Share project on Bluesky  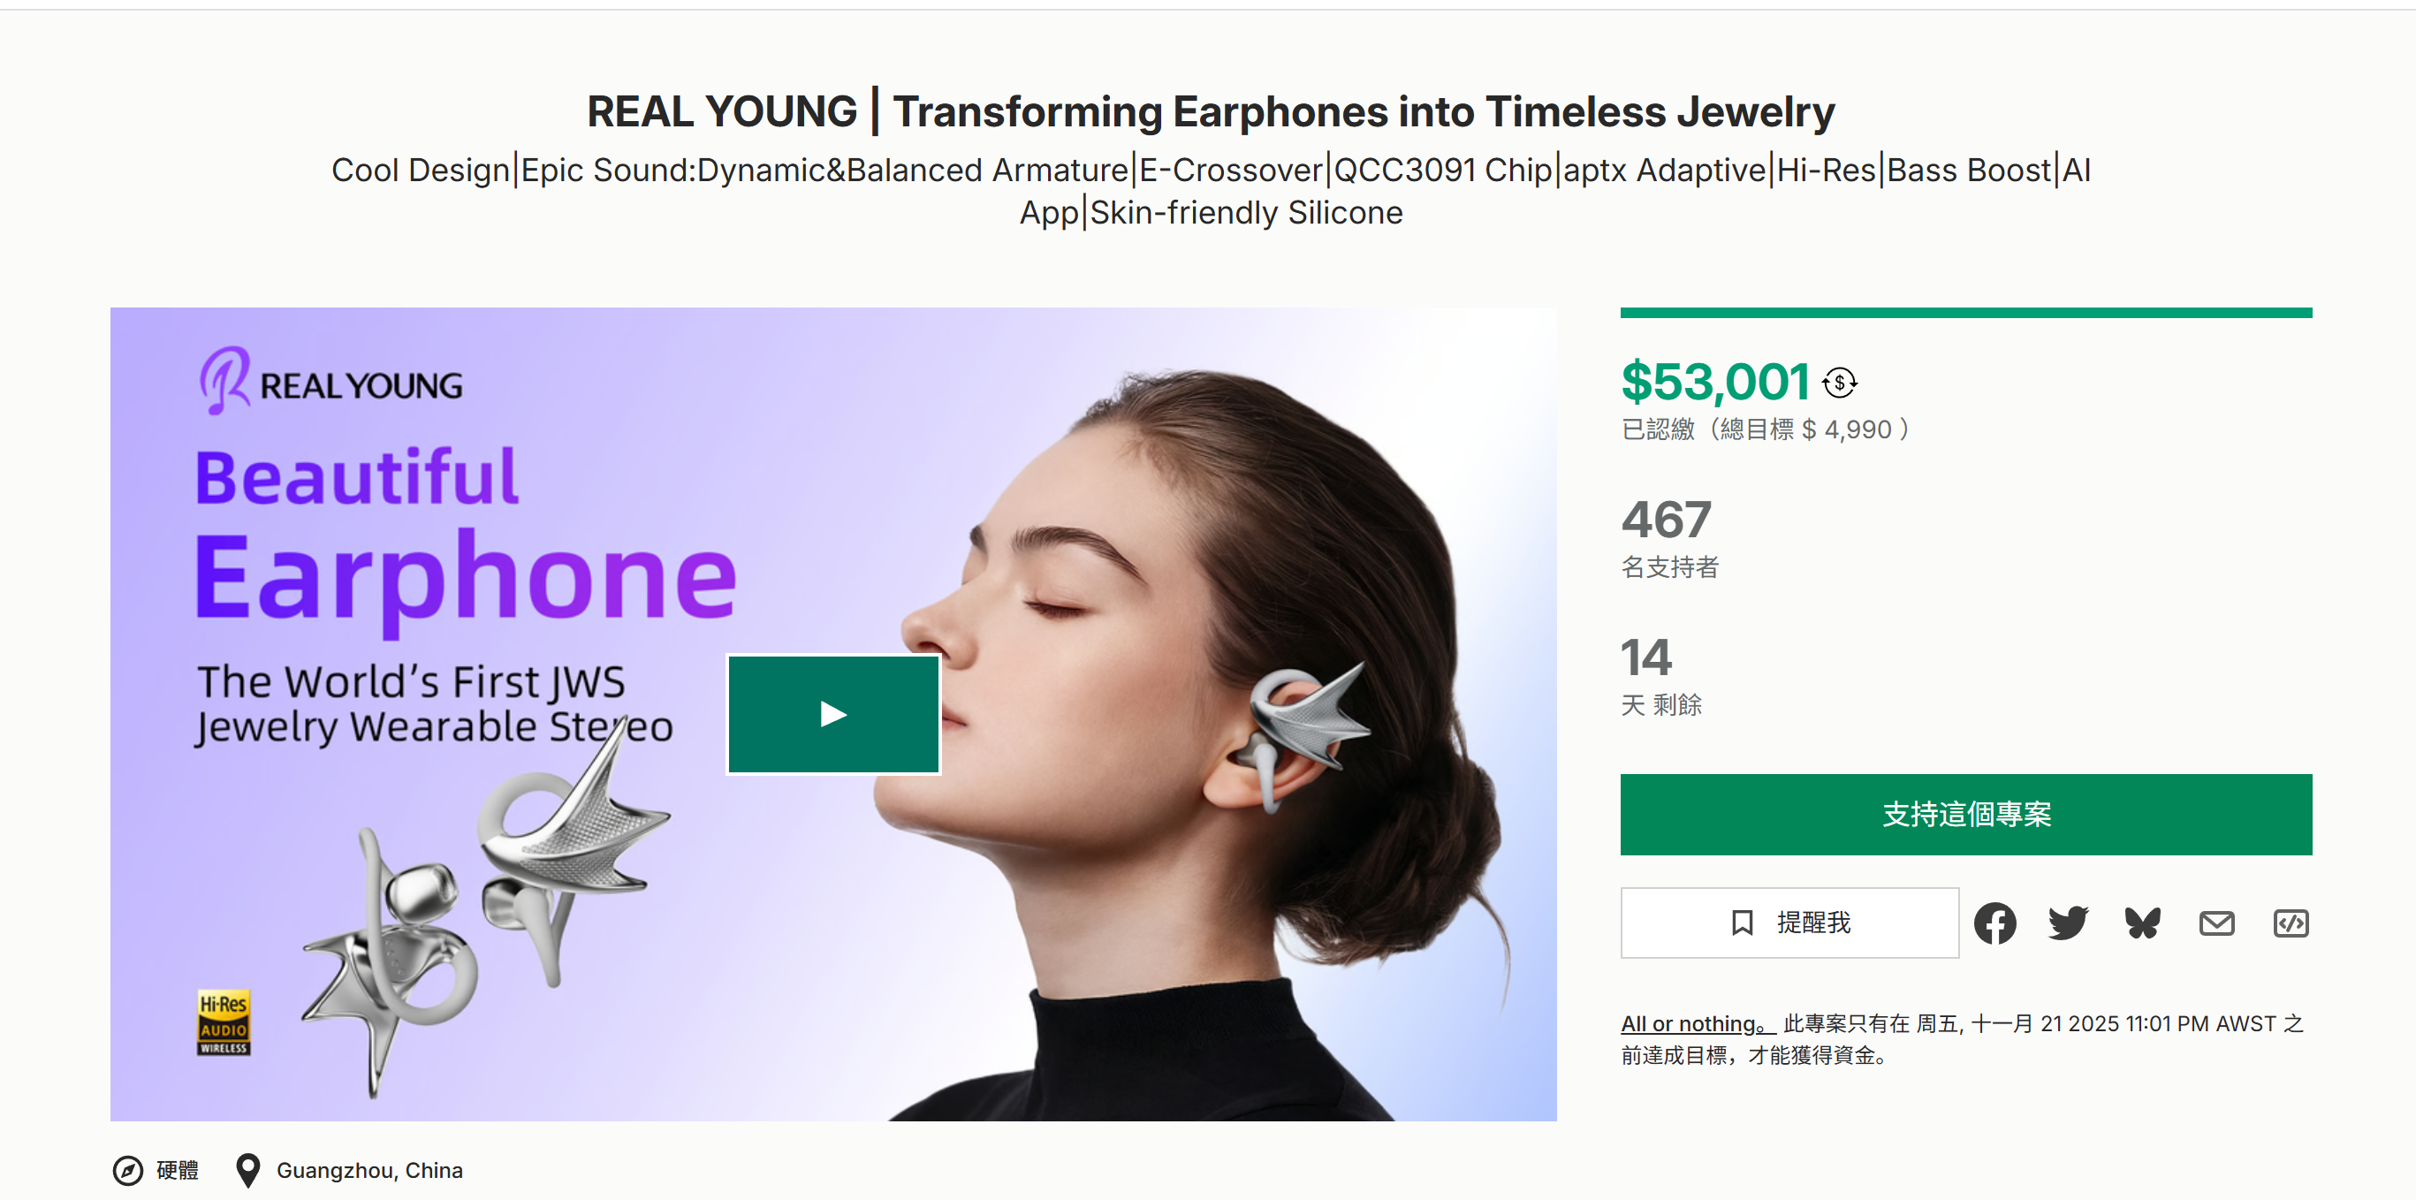(x=2142, y=923)
